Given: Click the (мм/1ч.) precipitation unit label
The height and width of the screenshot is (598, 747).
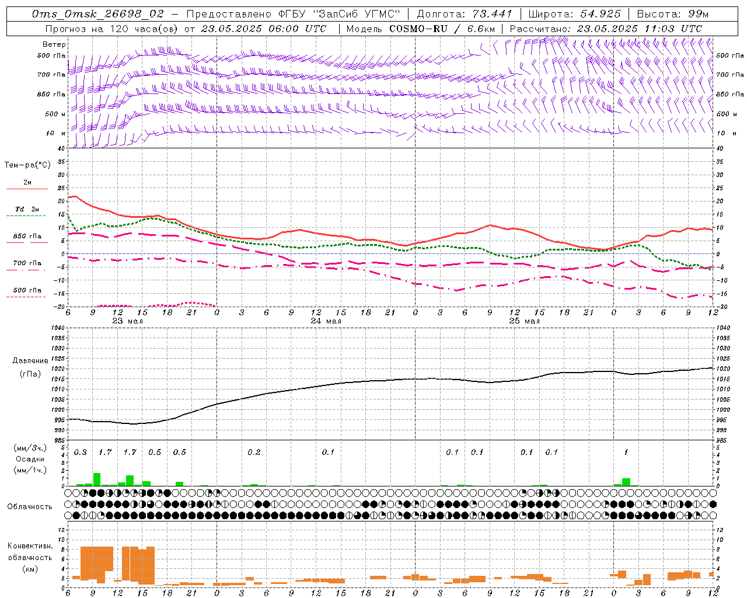Looking at the screenshot, I should (x=30, y=470).
